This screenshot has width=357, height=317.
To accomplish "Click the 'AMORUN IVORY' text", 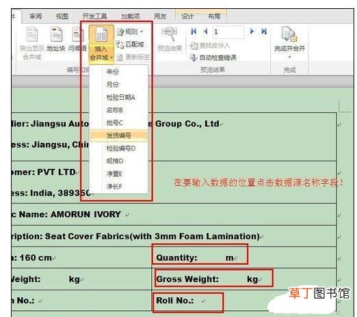I will [x=85, y=215].
